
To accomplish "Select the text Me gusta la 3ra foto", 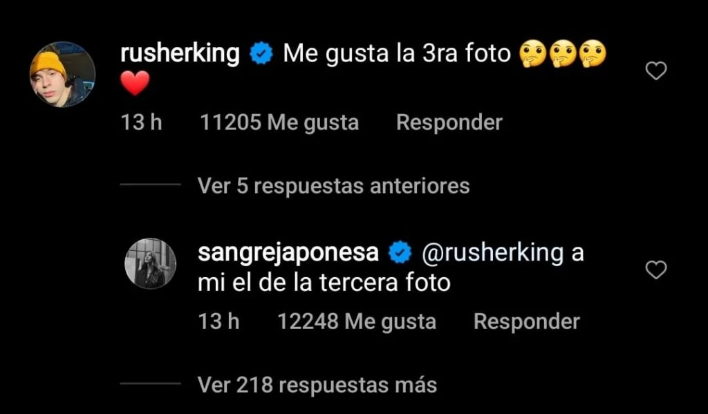I will pos(397,54).
